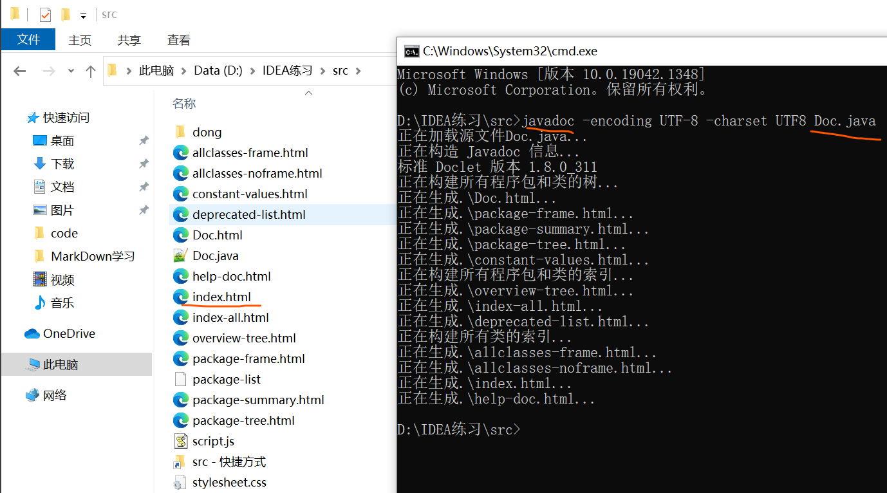Click the dong folder icon
The image size is (887, 493).
click(x=181, y=133)
